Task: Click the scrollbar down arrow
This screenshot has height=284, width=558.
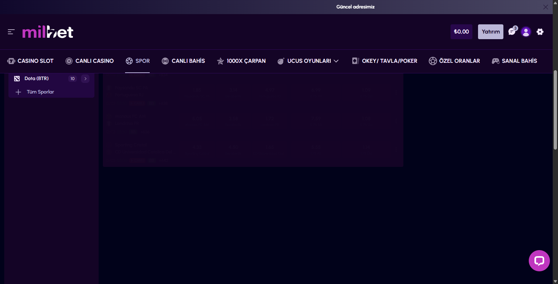Action: click(x=555, y=281)
